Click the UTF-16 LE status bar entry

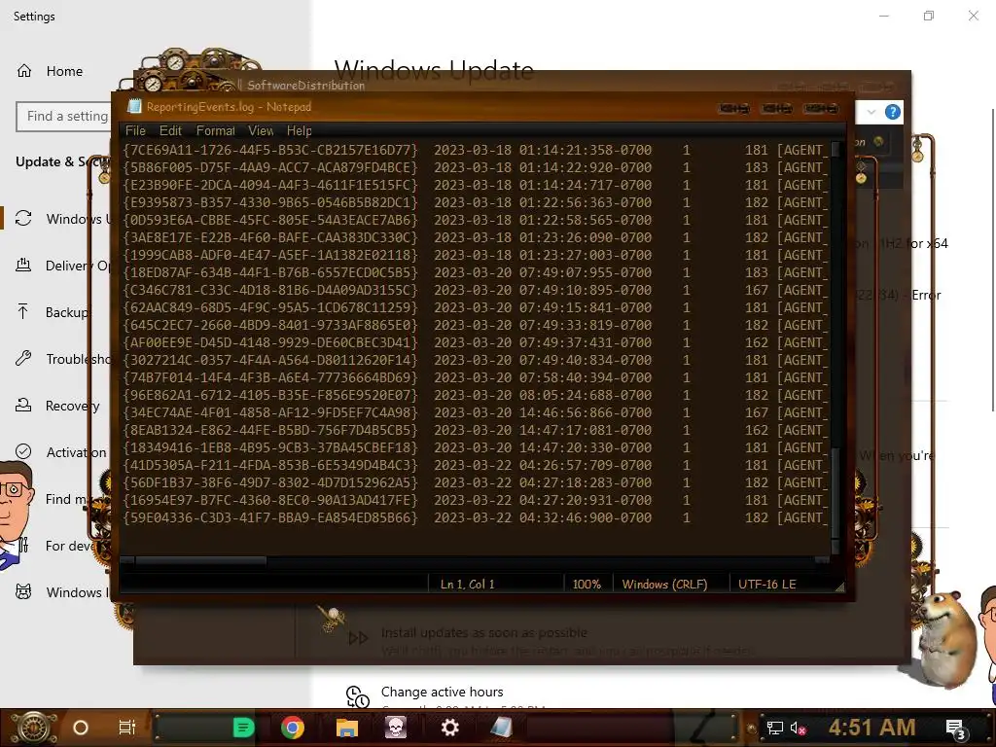pyautogui.click(x=766, y=585)
